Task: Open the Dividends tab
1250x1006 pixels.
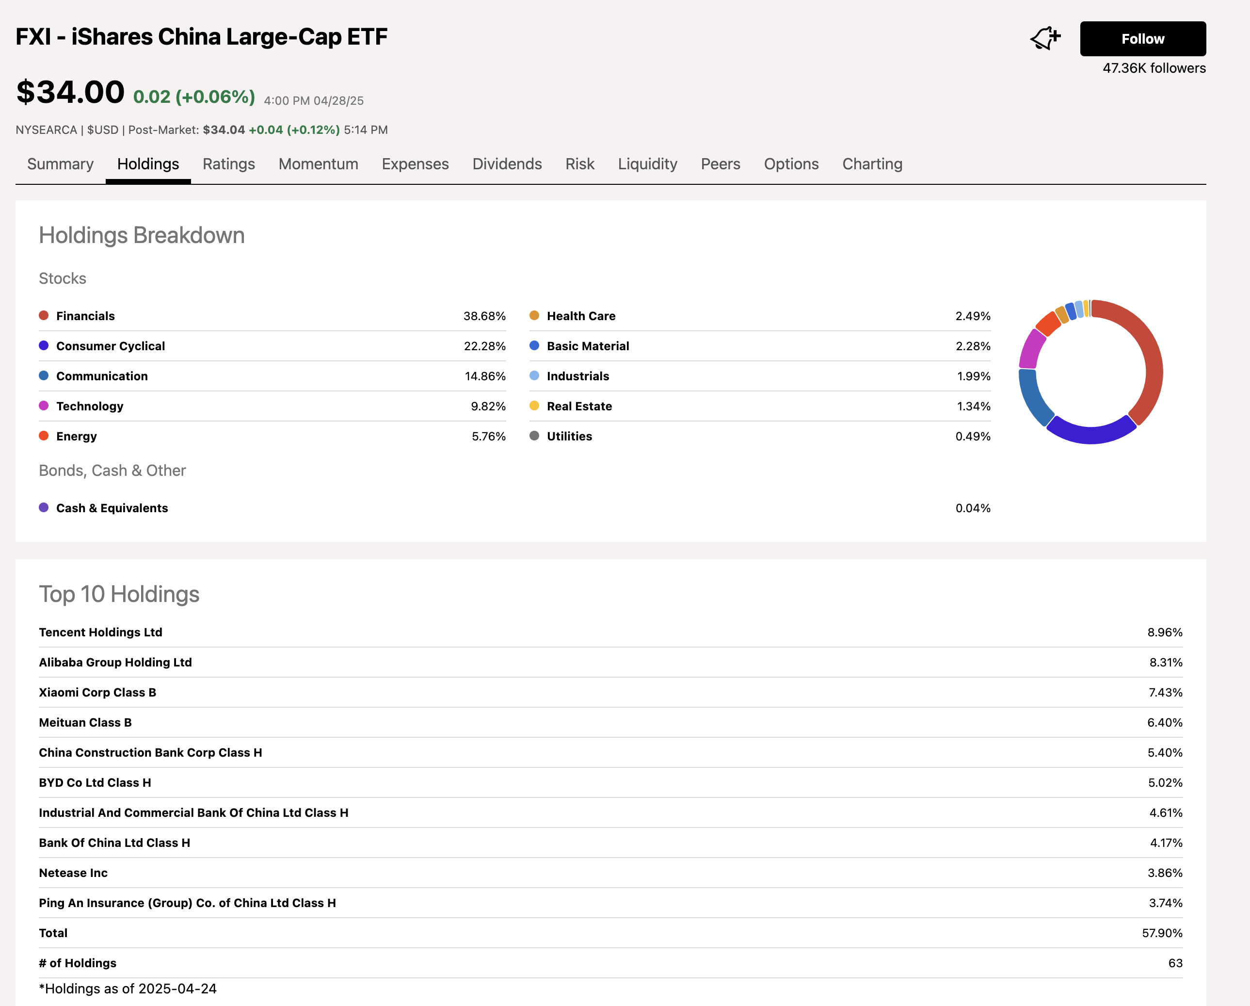Action: tap(507, 164)
